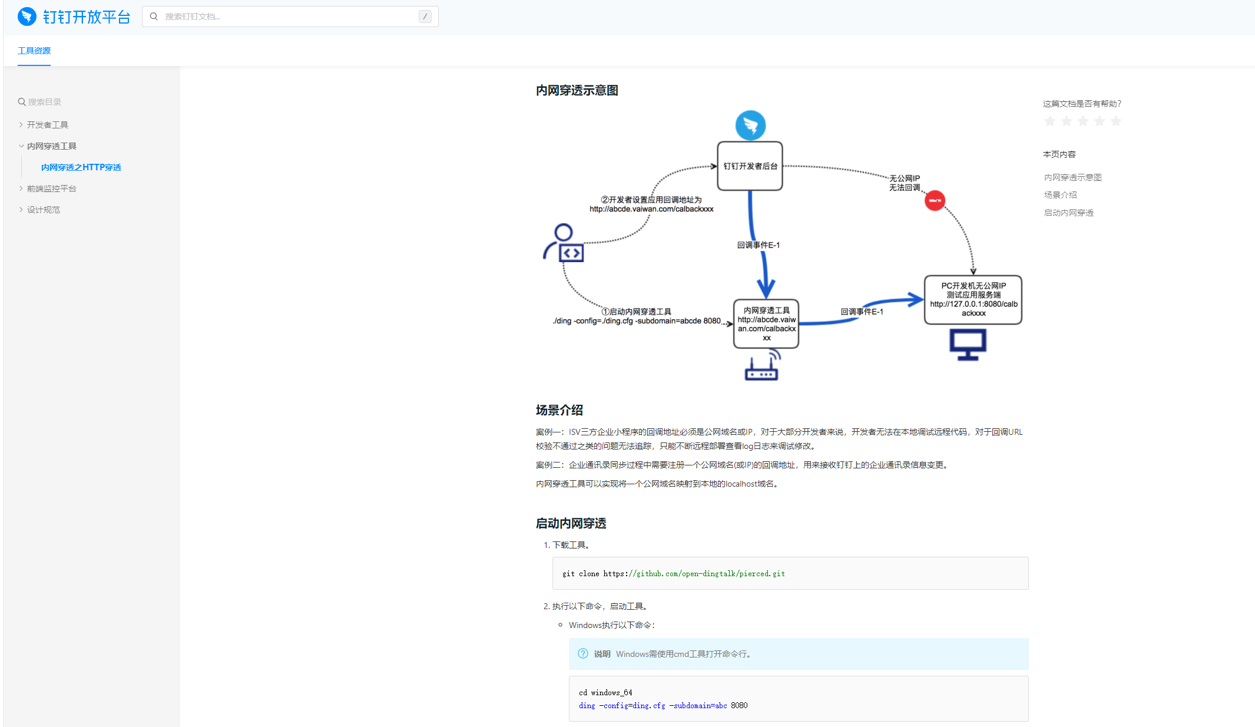Screen dimensions: 1255x727
Task: Click the network tunneling diagram image
Action: tap(782, 245)
